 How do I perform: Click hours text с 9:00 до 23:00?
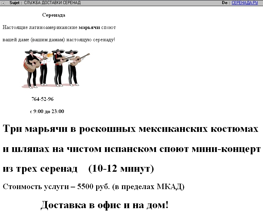coord(47,111)
